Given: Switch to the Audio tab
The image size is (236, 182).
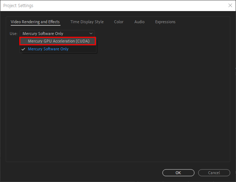Looking at the screenshot, I should tap(139, 22).
